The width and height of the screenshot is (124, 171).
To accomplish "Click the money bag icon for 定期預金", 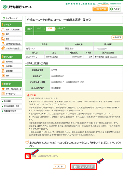I will 3,71.
